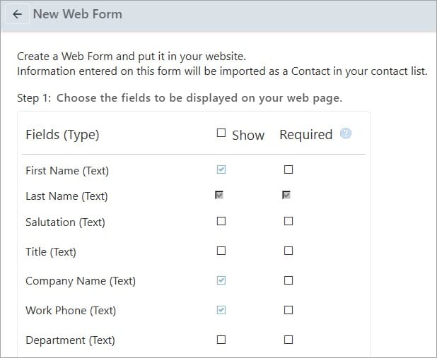The image size is (437, 358).
Task: Click the Required help question-mark icon
Action: 346,133
